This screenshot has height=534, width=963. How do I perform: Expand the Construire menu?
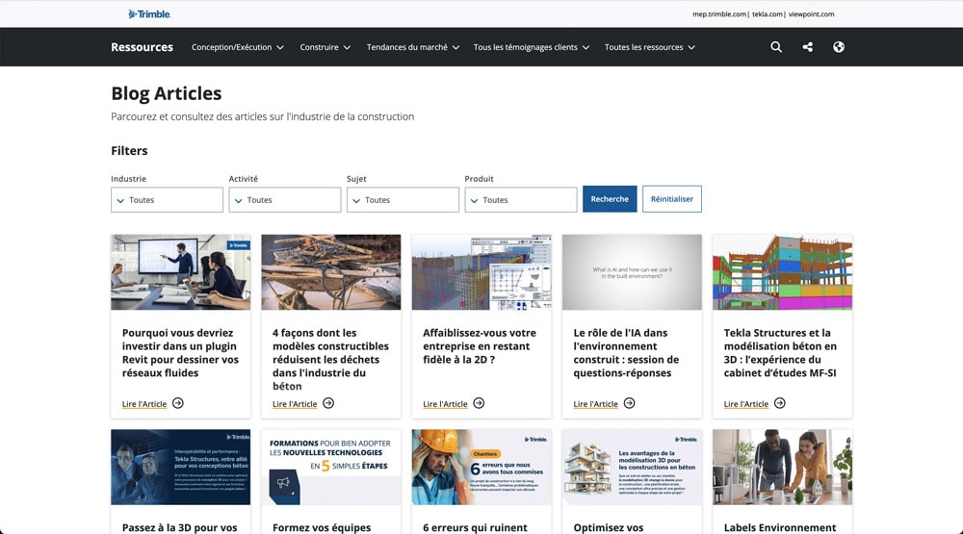click(x=325, y=47)
